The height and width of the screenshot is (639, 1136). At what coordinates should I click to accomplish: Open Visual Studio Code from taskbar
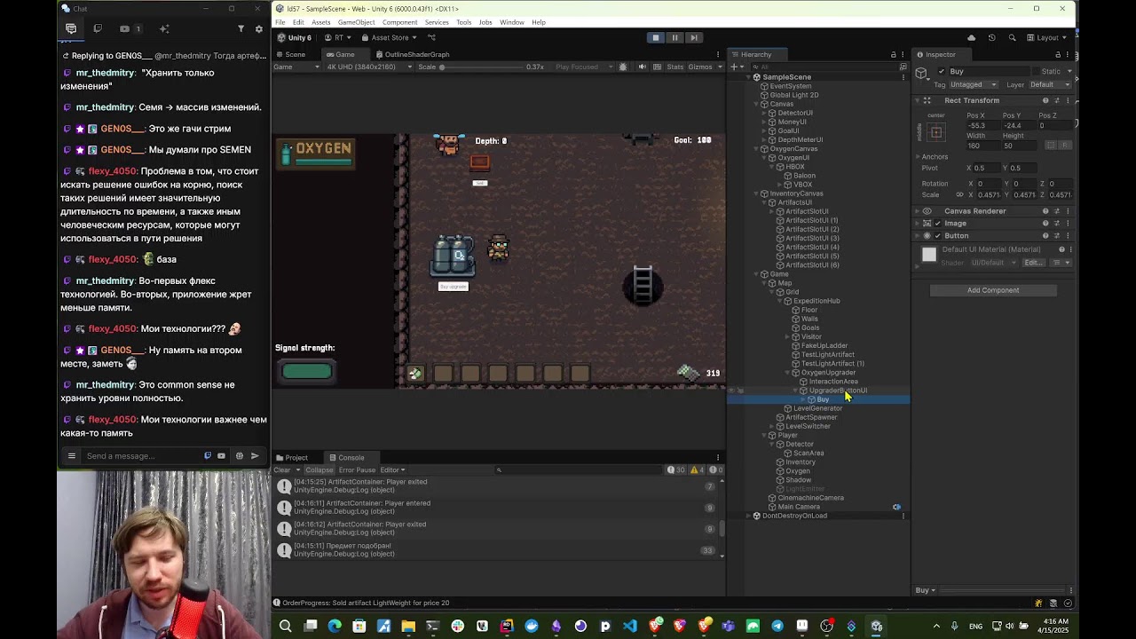[630, 626]
